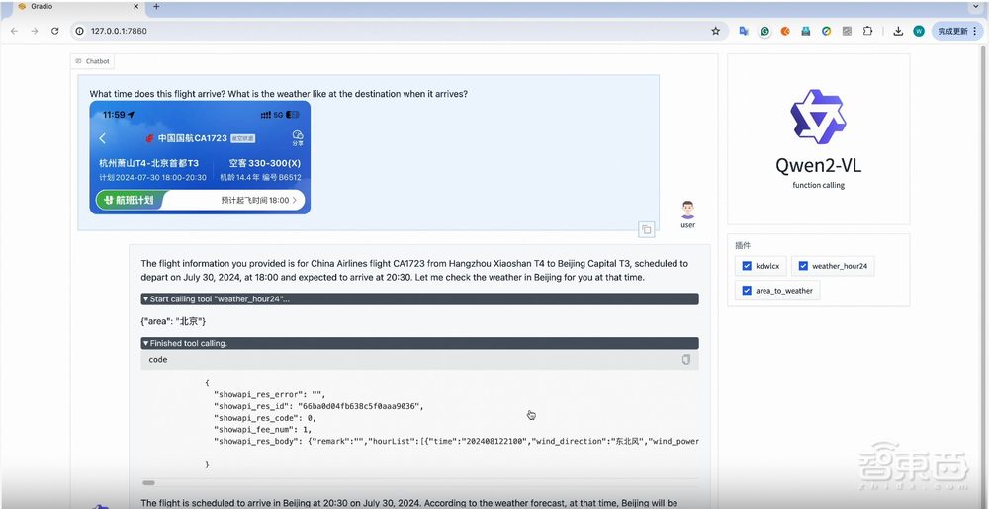The width and height of the screenshot is (989, 509).
Task: Bookmark this page with the star icon
Action: (716, 31)
